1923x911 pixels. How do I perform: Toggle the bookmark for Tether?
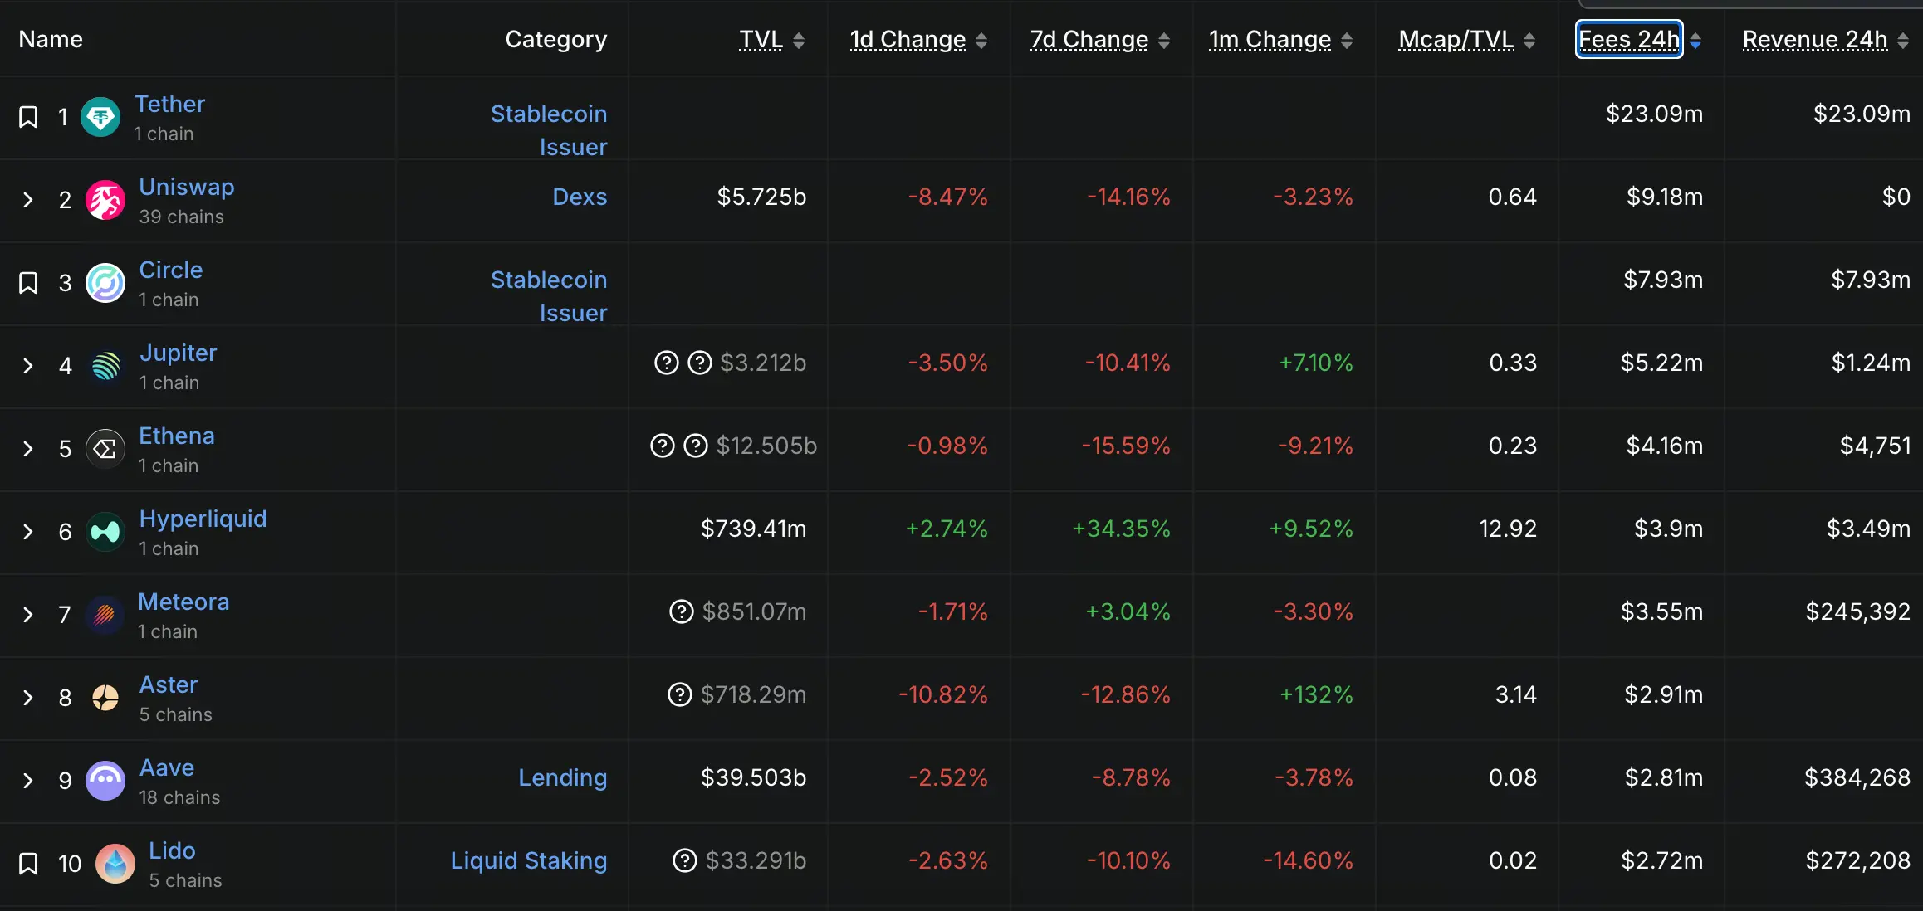28,117
